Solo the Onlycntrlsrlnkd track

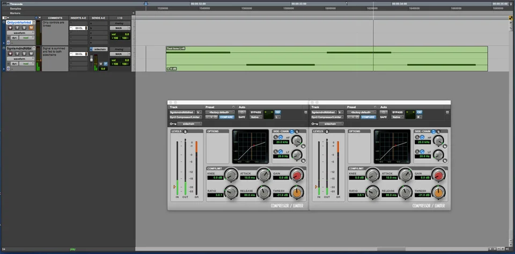24,27
